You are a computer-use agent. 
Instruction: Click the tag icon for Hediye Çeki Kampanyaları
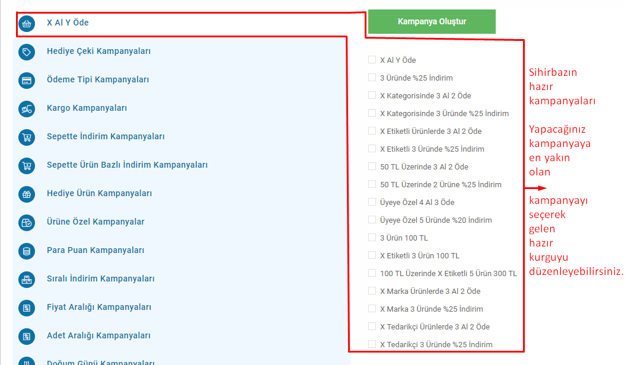point(27,52)
